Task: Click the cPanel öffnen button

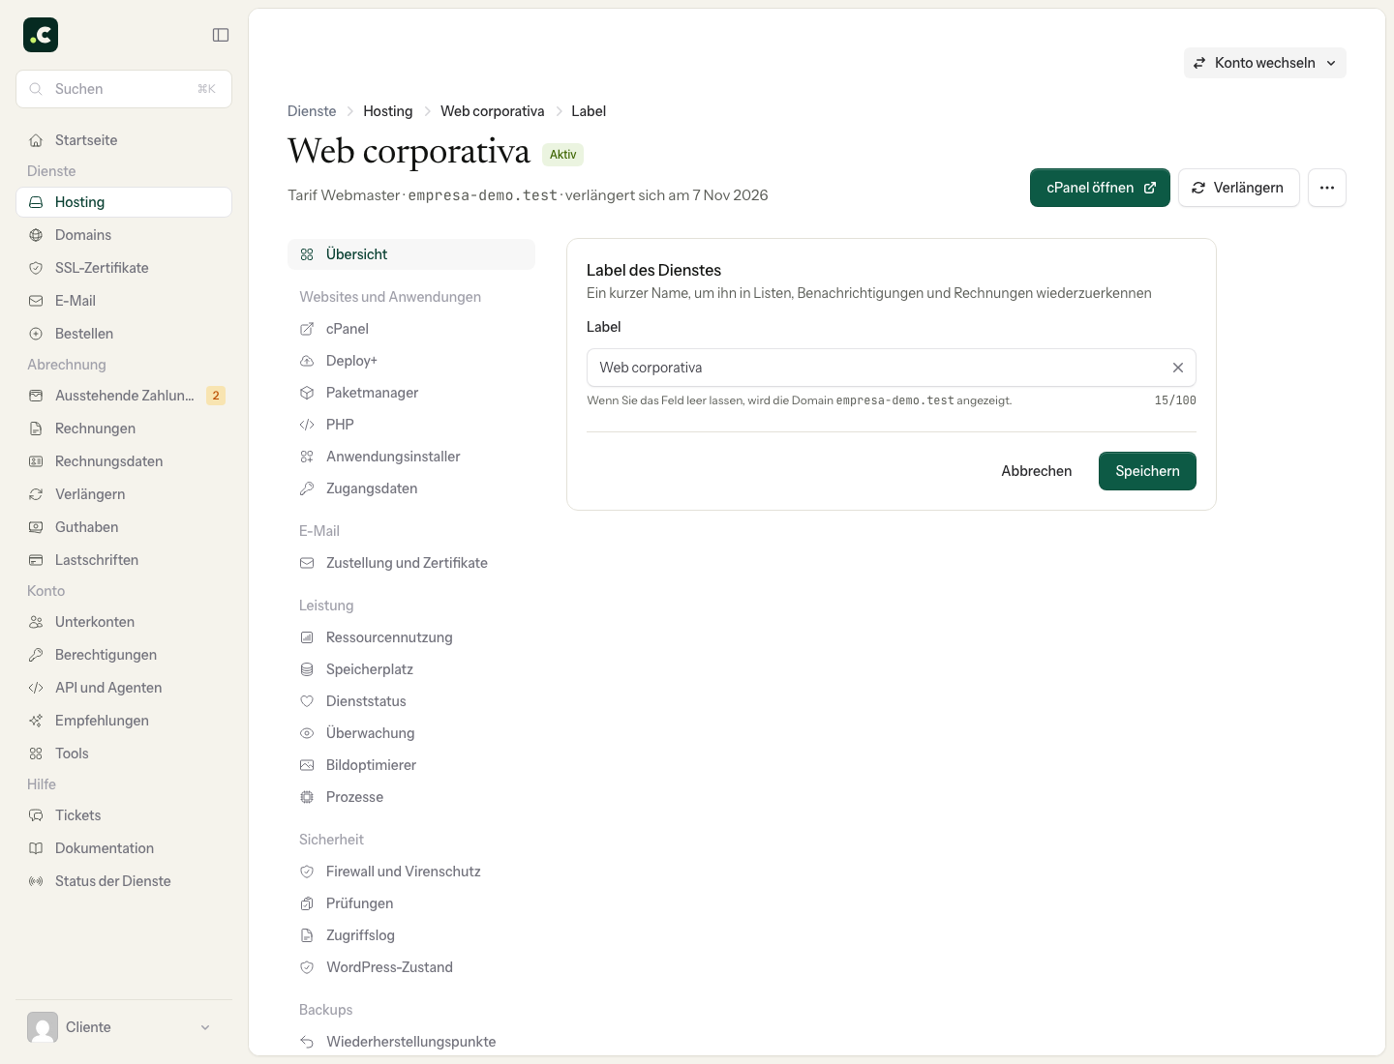Action: point(1100,188)
